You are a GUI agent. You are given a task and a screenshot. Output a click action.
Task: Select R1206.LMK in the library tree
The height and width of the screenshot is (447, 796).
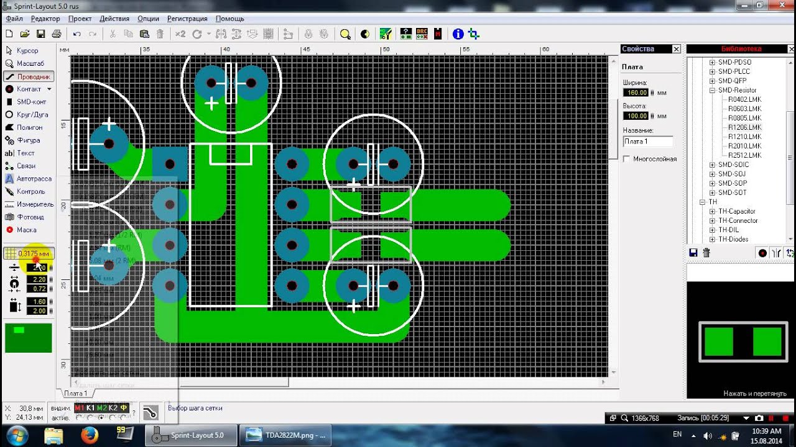click(744, 127)
